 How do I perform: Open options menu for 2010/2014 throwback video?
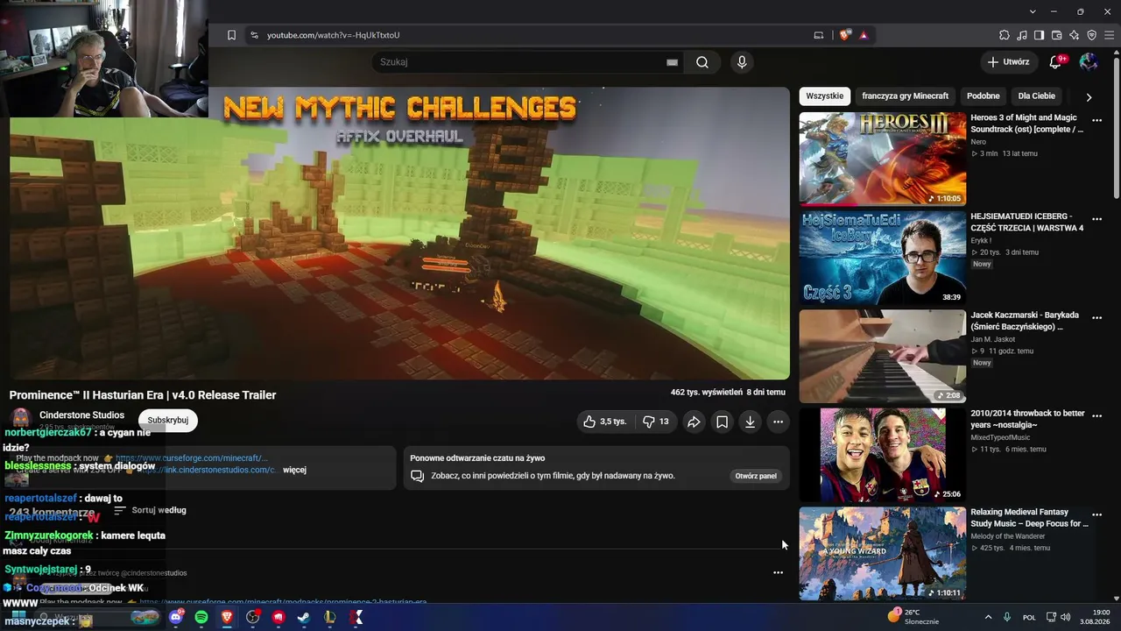[1097, 417]
